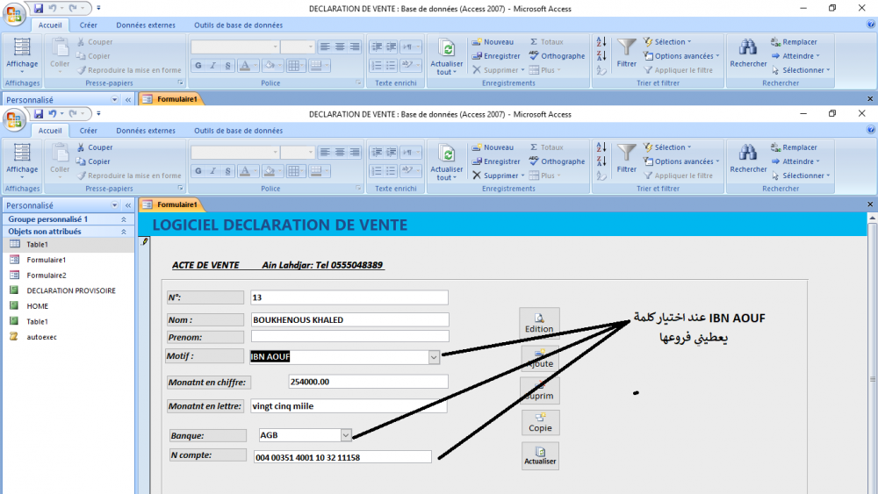Image resolution: width=878 pixels, height=494 pixels.
Task: Click Remplacer in the front window's ribbon
Action: click(x=794, y=147)
